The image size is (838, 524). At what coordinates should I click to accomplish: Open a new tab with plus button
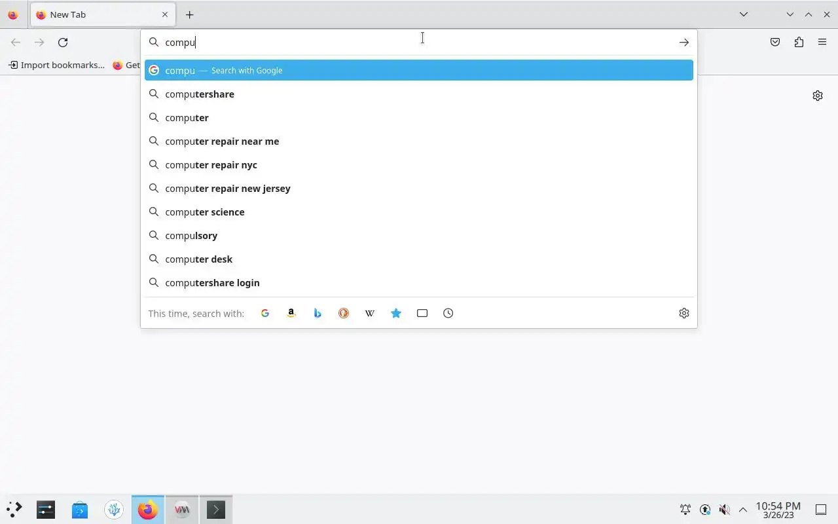point(189,14)
